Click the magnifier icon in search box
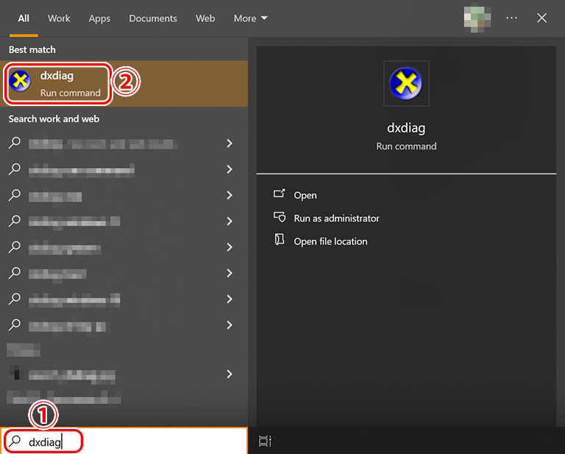This screenshot has height=454, width=565. pos(15,440)
